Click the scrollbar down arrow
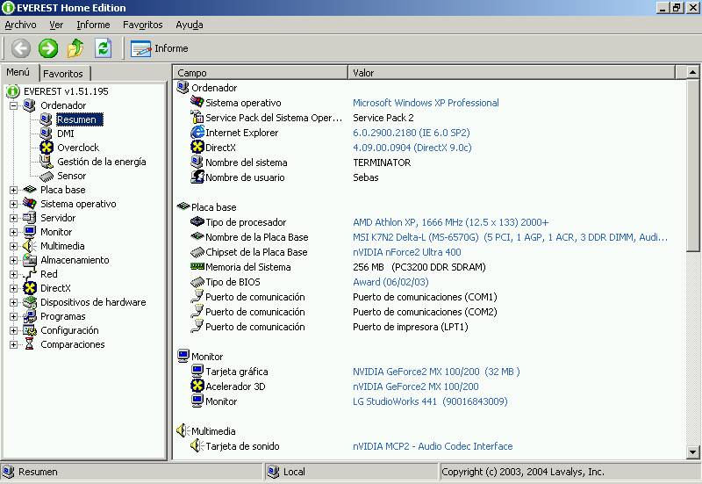Screen dimensions: 702x484 [692, 451]
